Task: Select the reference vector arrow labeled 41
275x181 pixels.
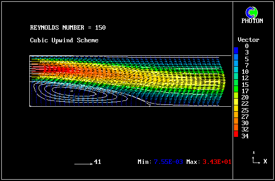Action: 83,163
